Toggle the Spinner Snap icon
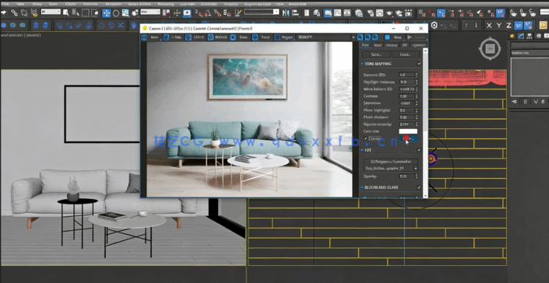Viewport: 549px width, 283px height. click(227, 13)
